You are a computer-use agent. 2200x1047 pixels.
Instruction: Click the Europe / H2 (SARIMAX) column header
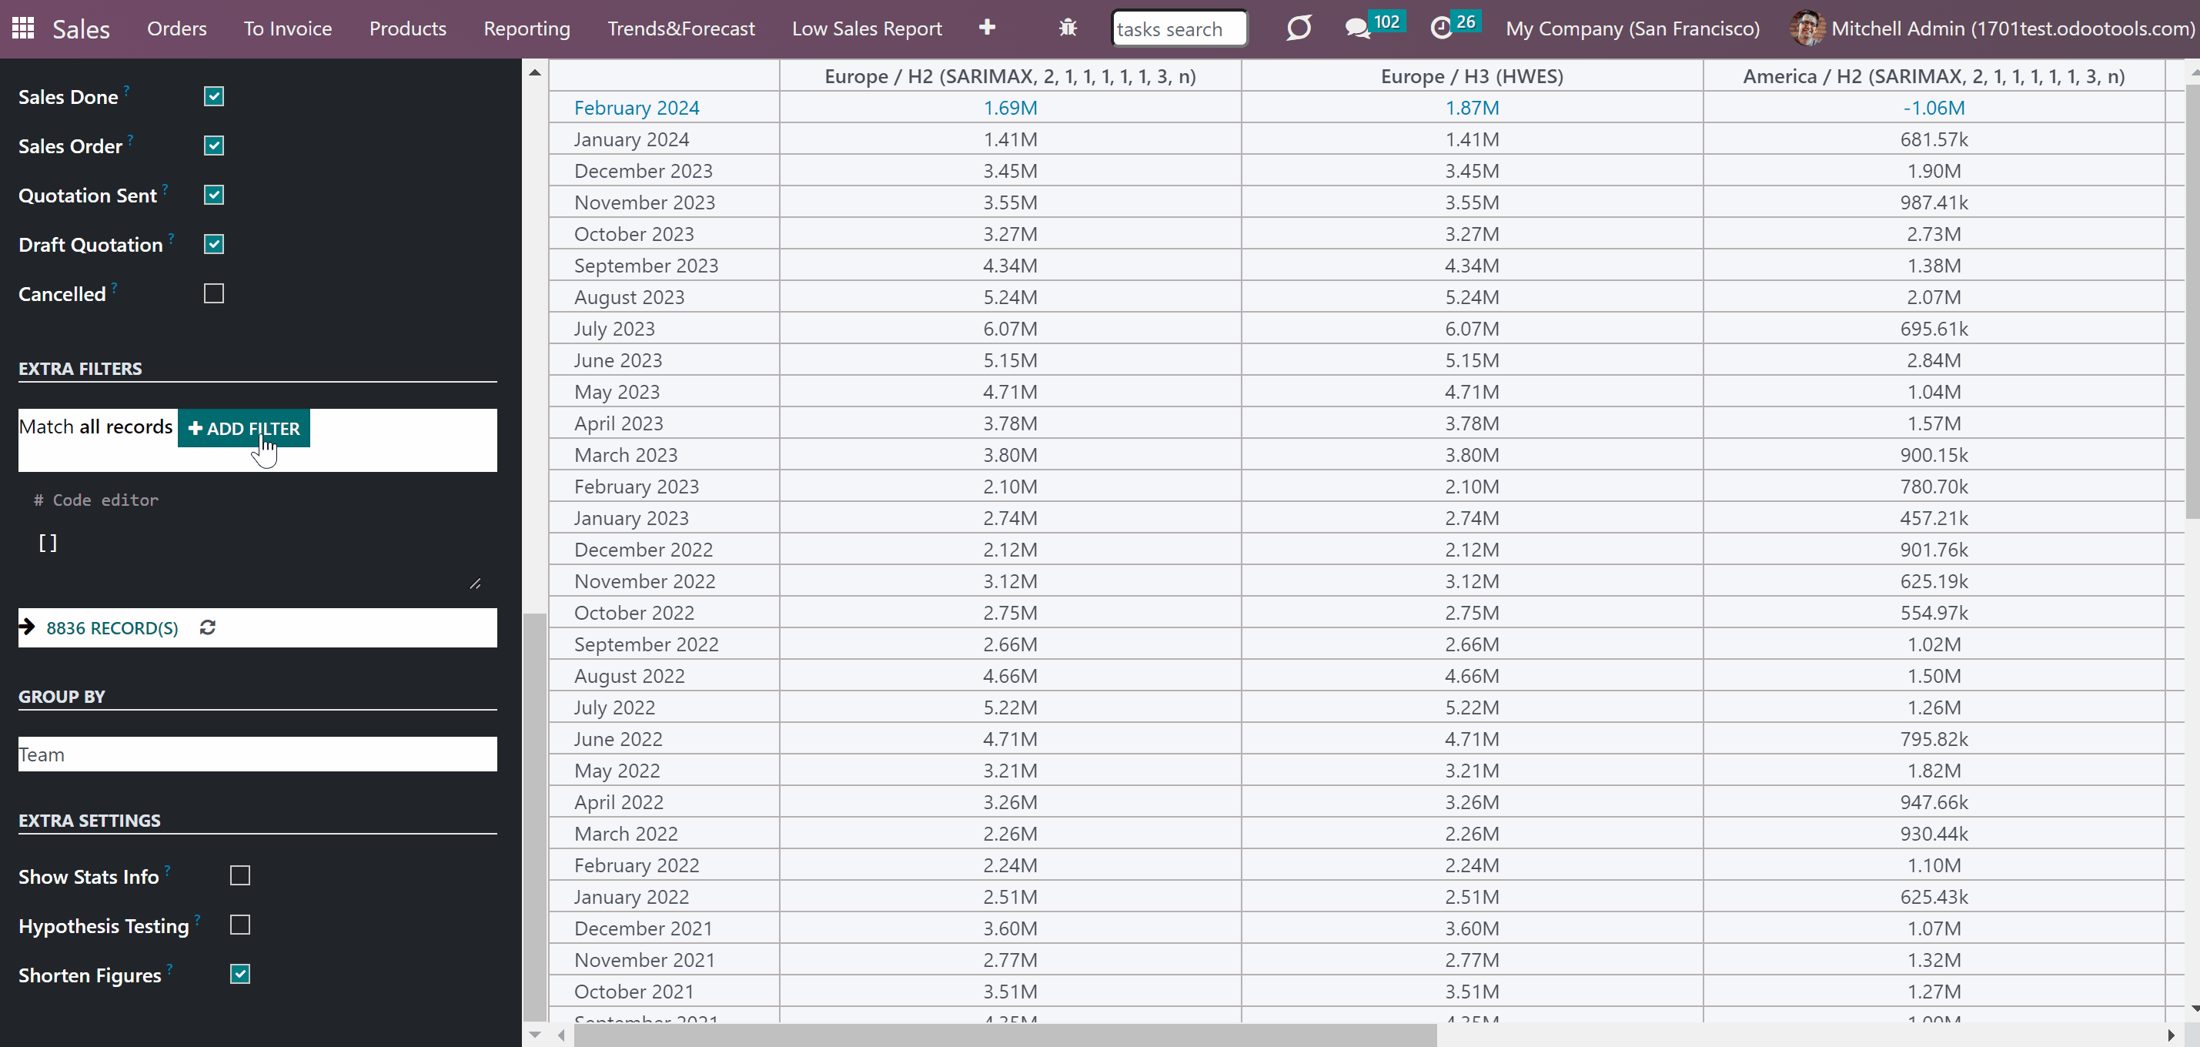click(x=1009, y=76)
